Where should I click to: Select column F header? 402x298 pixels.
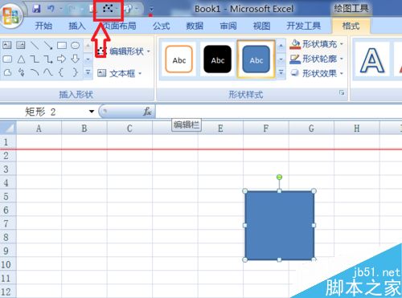click(x=266, y=129)
